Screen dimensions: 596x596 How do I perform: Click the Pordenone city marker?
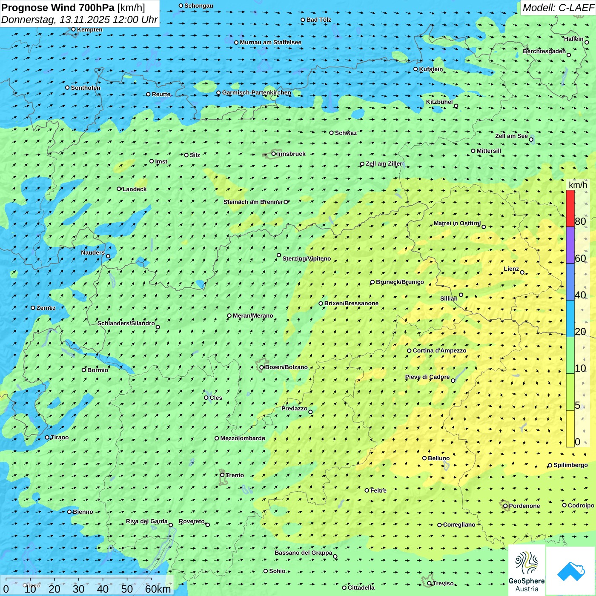(x=506, y=506)
